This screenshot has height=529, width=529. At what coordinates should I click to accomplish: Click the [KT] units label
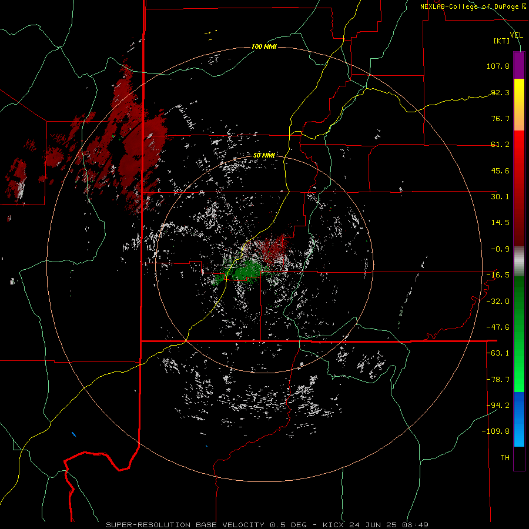click(502, 41)
